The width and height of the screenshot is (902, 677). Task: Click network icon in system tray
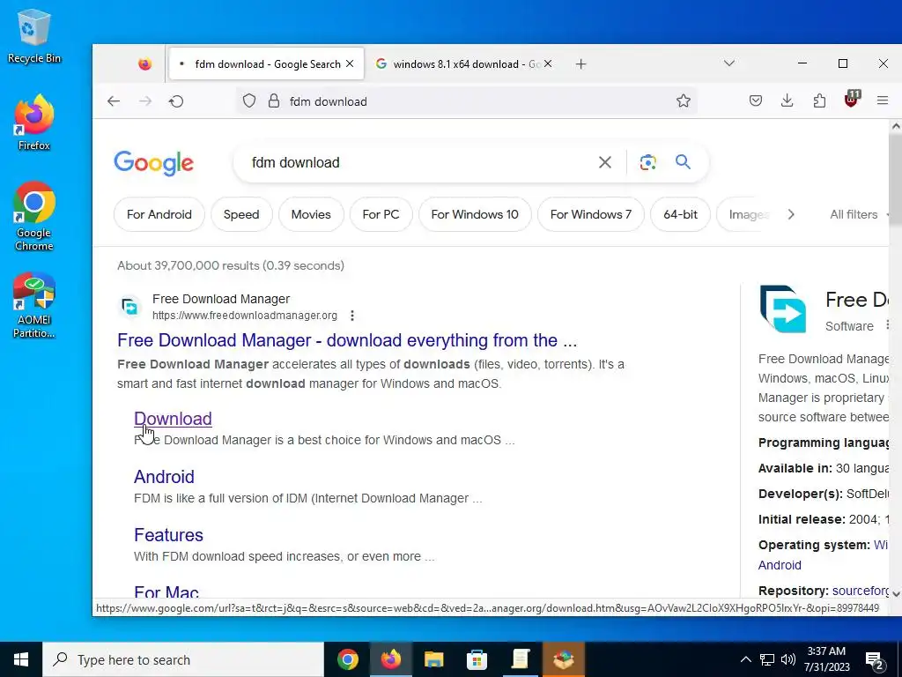[767, 659]
